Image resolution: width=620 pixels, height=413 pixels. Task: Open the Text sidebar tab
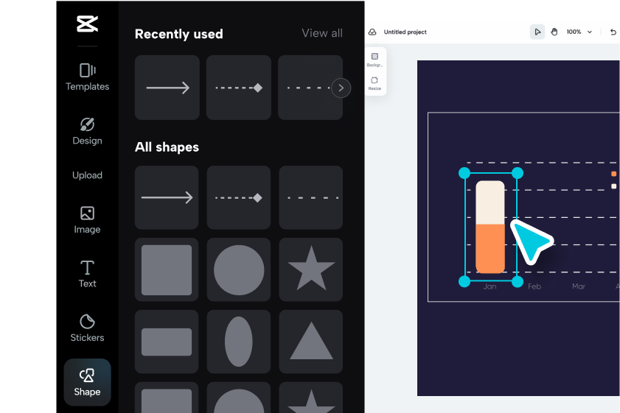coord(87,274)
